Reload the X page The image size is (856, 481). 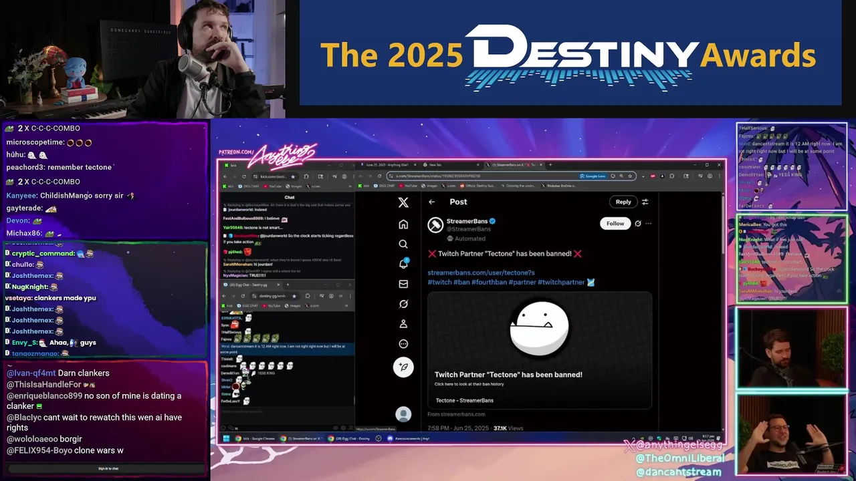point(379,176)
